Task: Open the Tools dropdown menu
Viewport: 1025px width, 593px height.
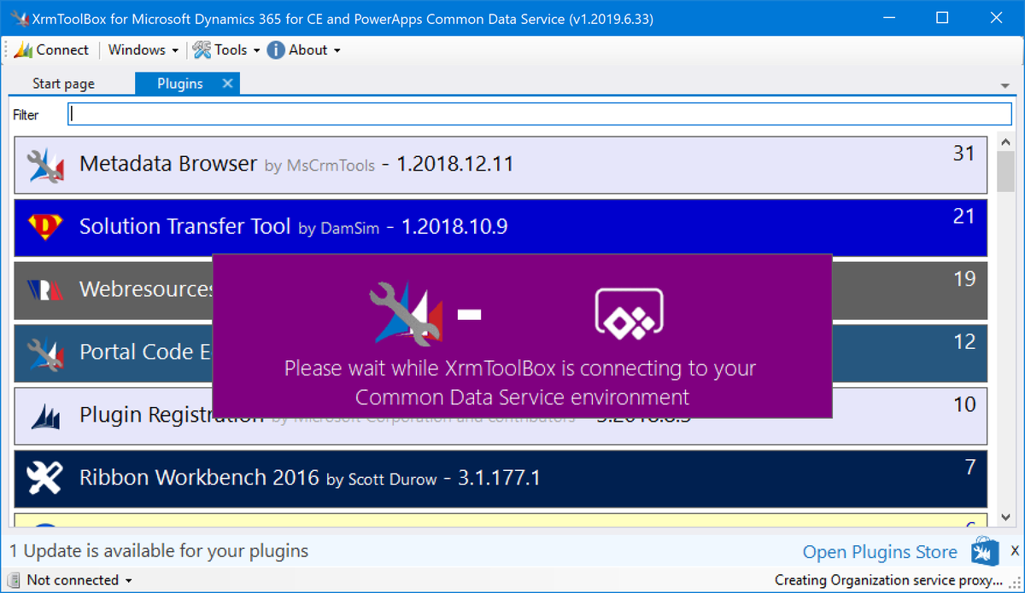Action: coord(225,49)
